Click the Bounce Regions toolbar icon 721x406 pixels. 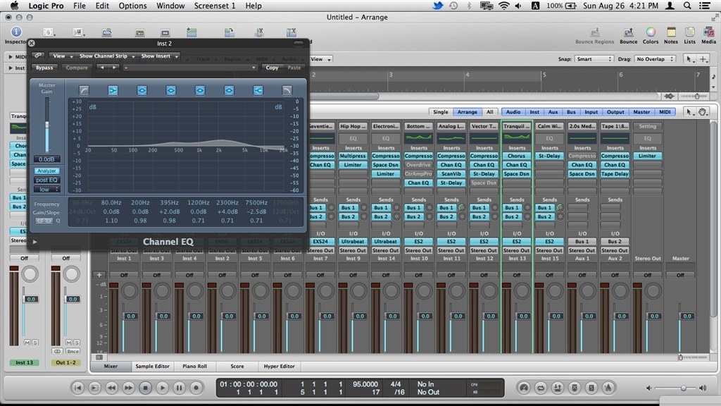594,32
